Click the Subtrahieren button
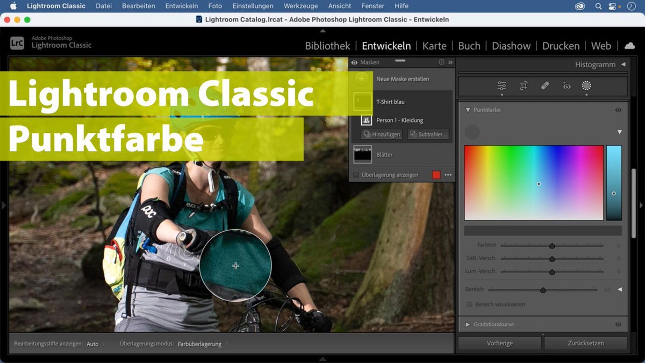The width and height of the screenshot is (645, 363). point(428,134)
